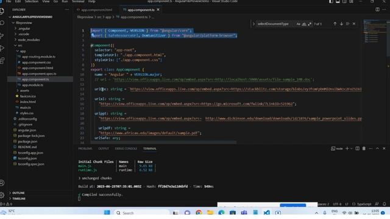Screen dimensions: 390x219
Task: Click UTF-8 encoding in status bar
Action: pyautogui.click(x=337, y=204)
